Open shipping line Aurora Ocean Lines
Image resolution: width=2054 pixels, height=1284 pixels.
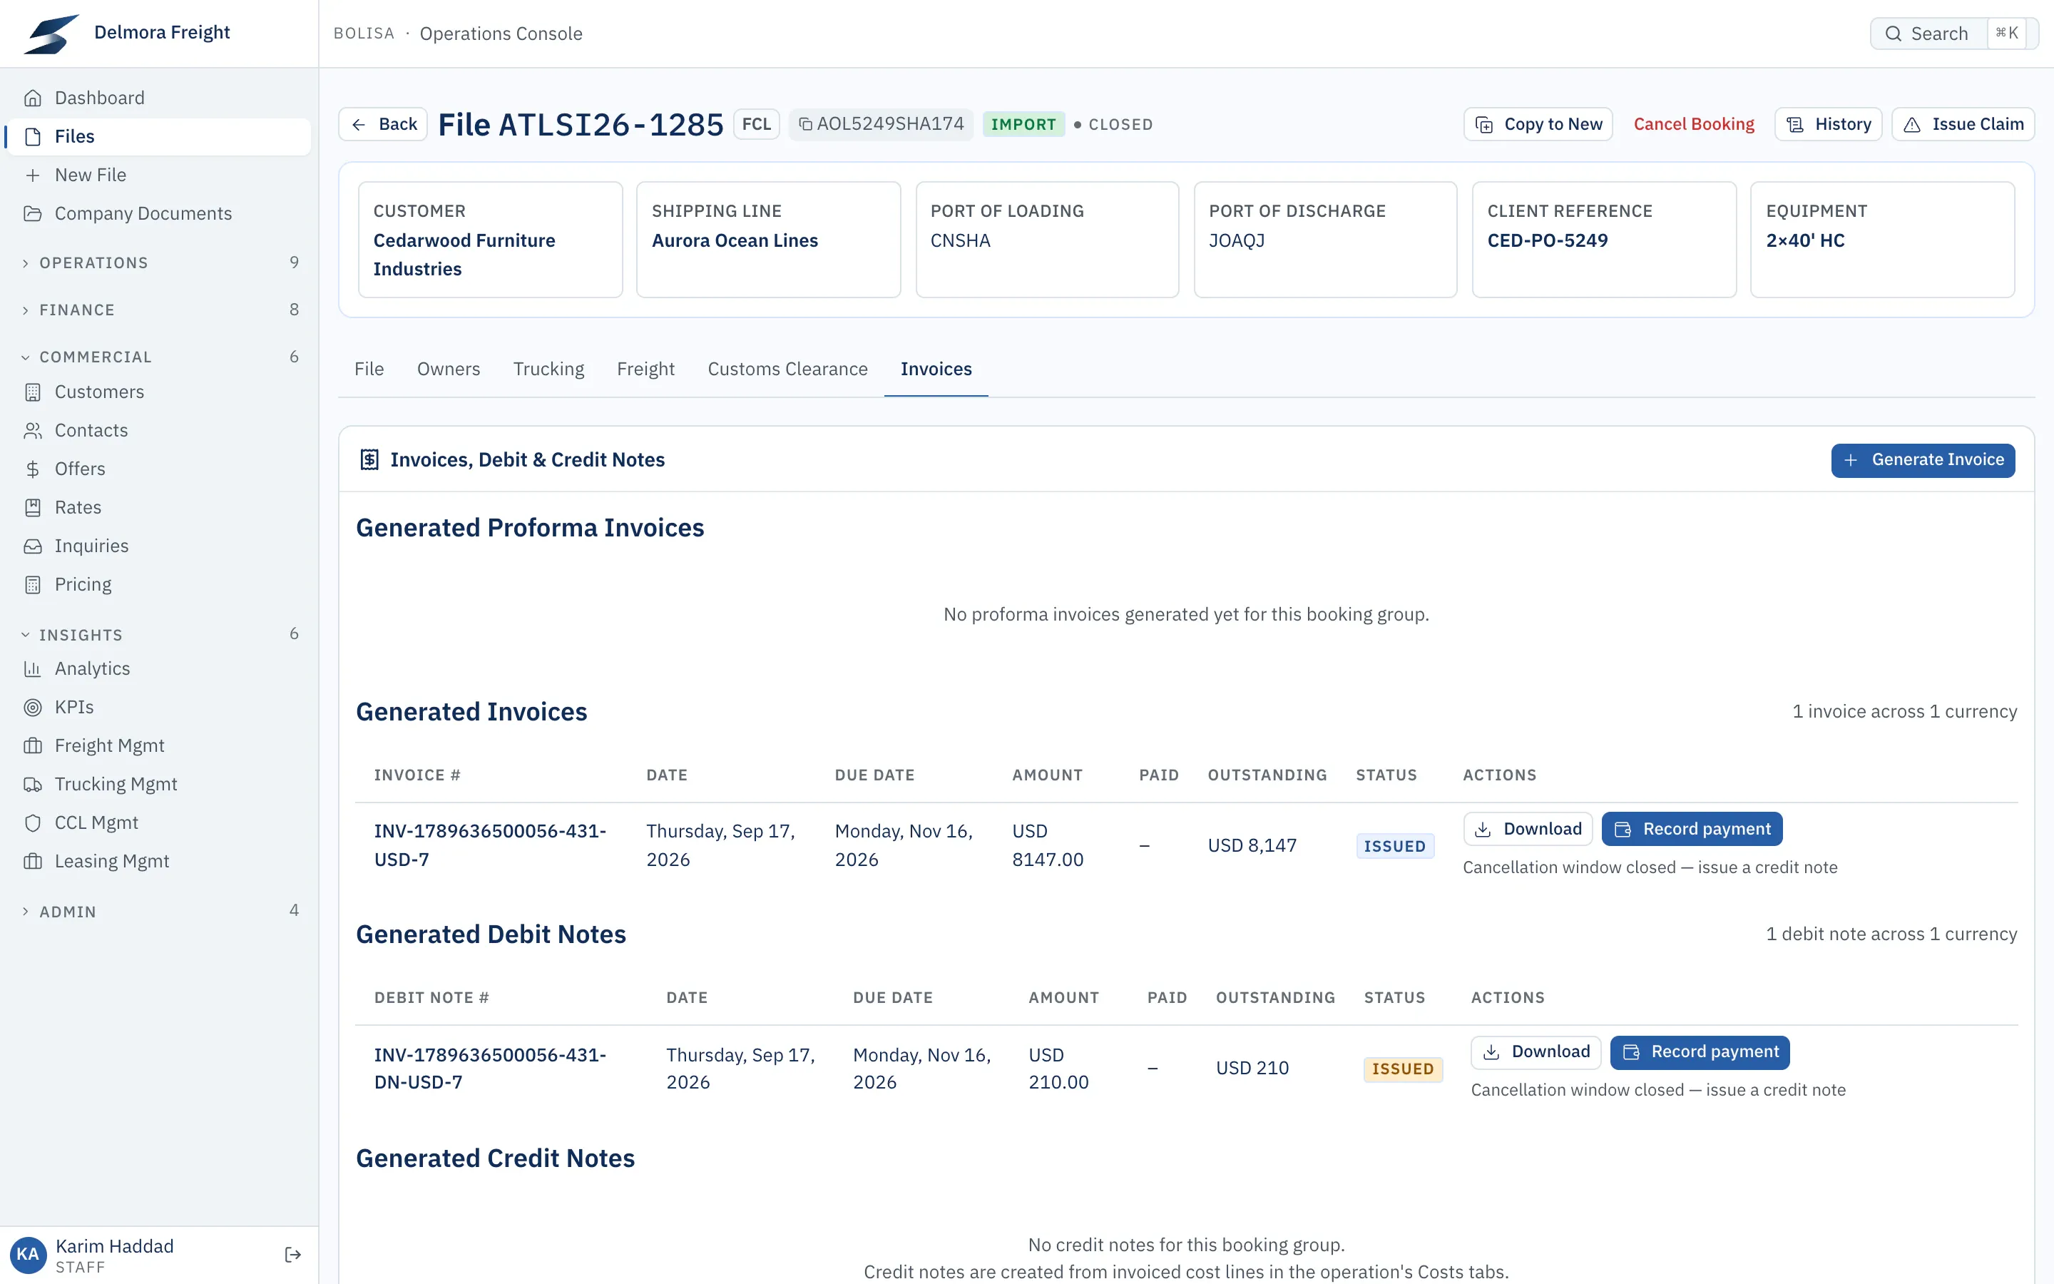734,240
